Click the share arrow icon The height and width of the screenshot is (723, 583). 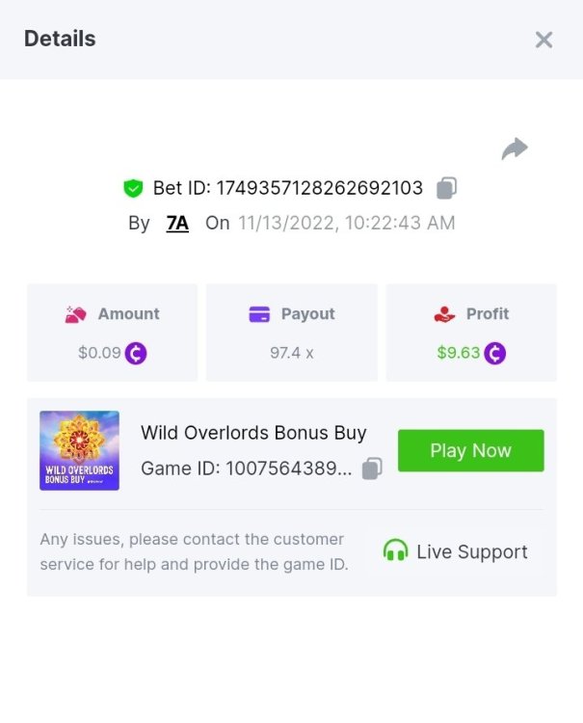[515, 148]
